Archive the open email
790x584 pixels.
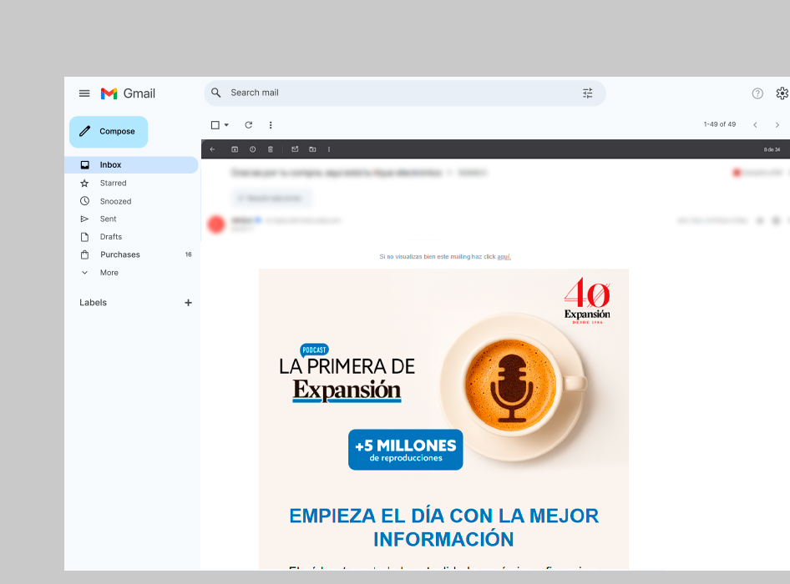[x=235, y=149]
